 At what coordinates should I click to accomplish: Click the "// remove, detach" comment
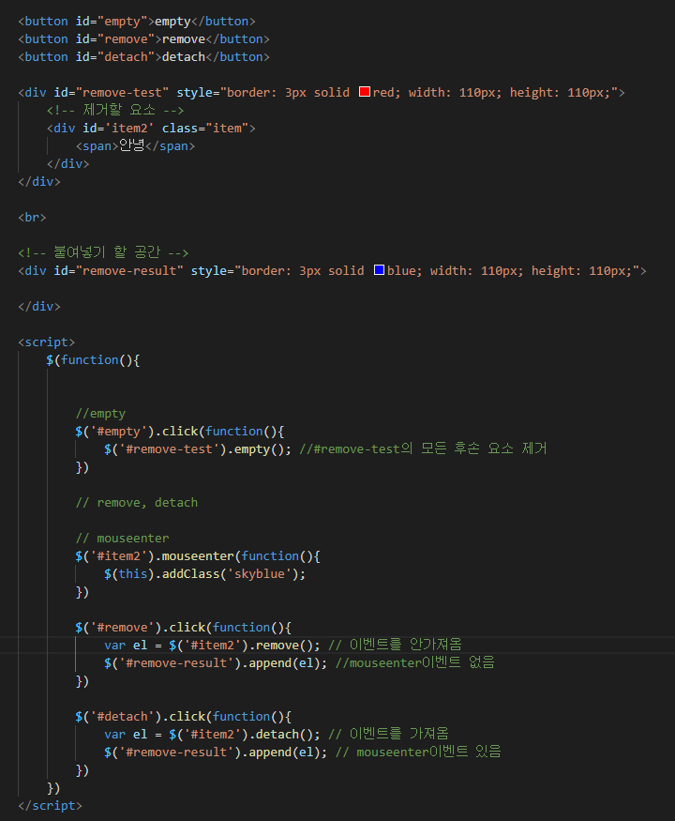click(137, 503)
